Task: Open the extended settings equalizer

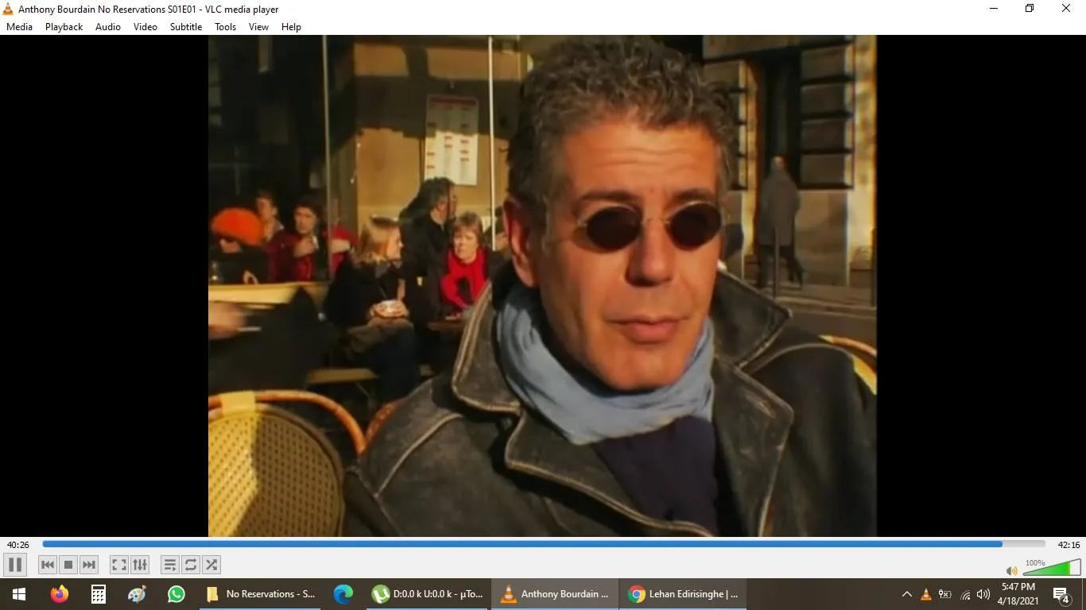Action: coord(140,565)
